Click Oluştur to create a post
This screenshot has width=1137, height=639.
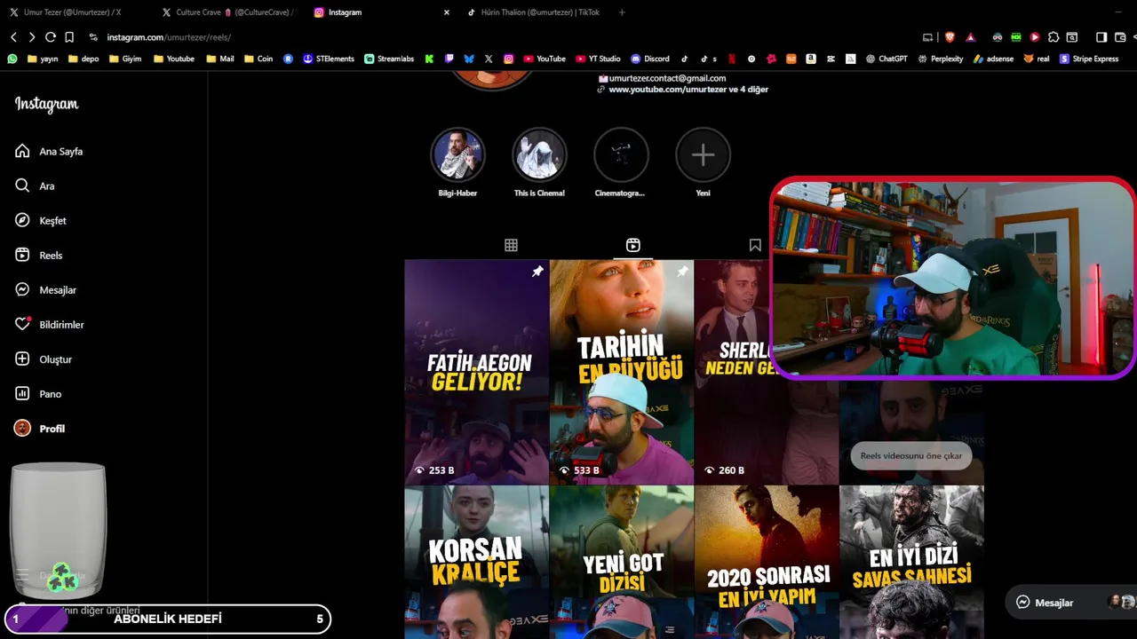click(x=44, y=359)
